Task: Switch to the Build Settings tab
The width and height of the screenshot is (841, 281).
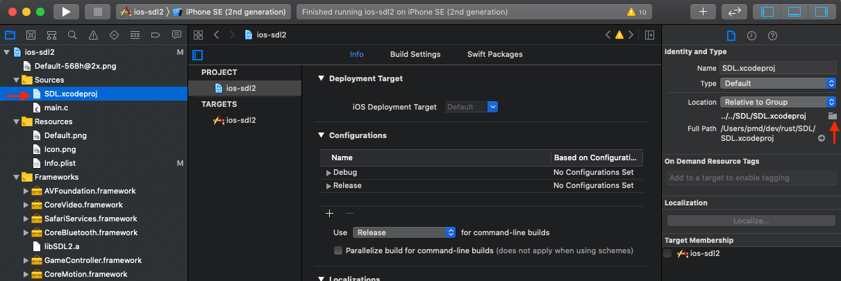Action: click(415, 54)
